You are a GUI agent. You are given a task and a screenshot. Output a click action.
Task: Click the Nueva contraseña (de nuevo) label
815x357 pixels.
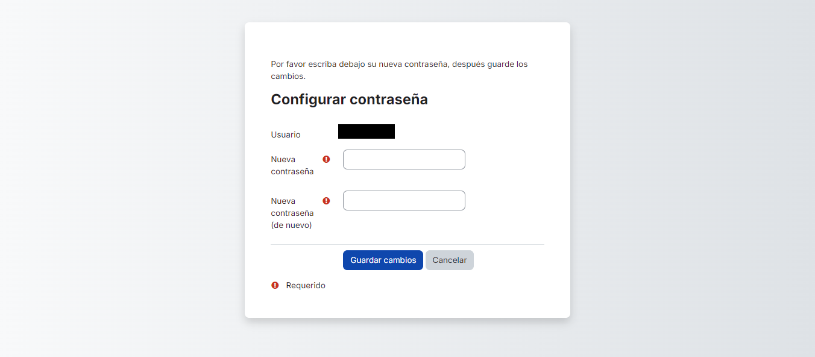point(292,213)
